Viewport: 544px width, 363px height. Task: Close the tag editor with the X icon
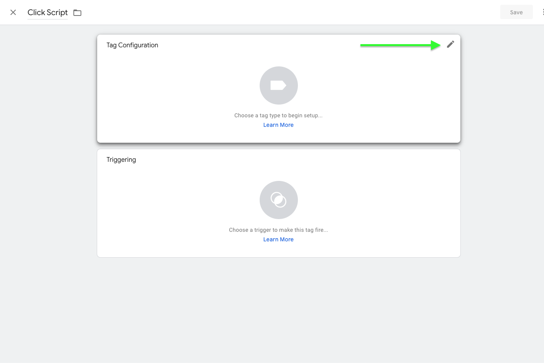(x=13, y=12)
